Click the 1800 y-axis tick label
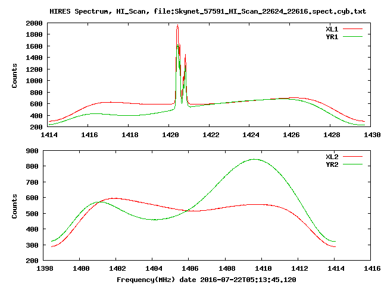This screenshot has height=285, width=381. [x=35, y=34]
